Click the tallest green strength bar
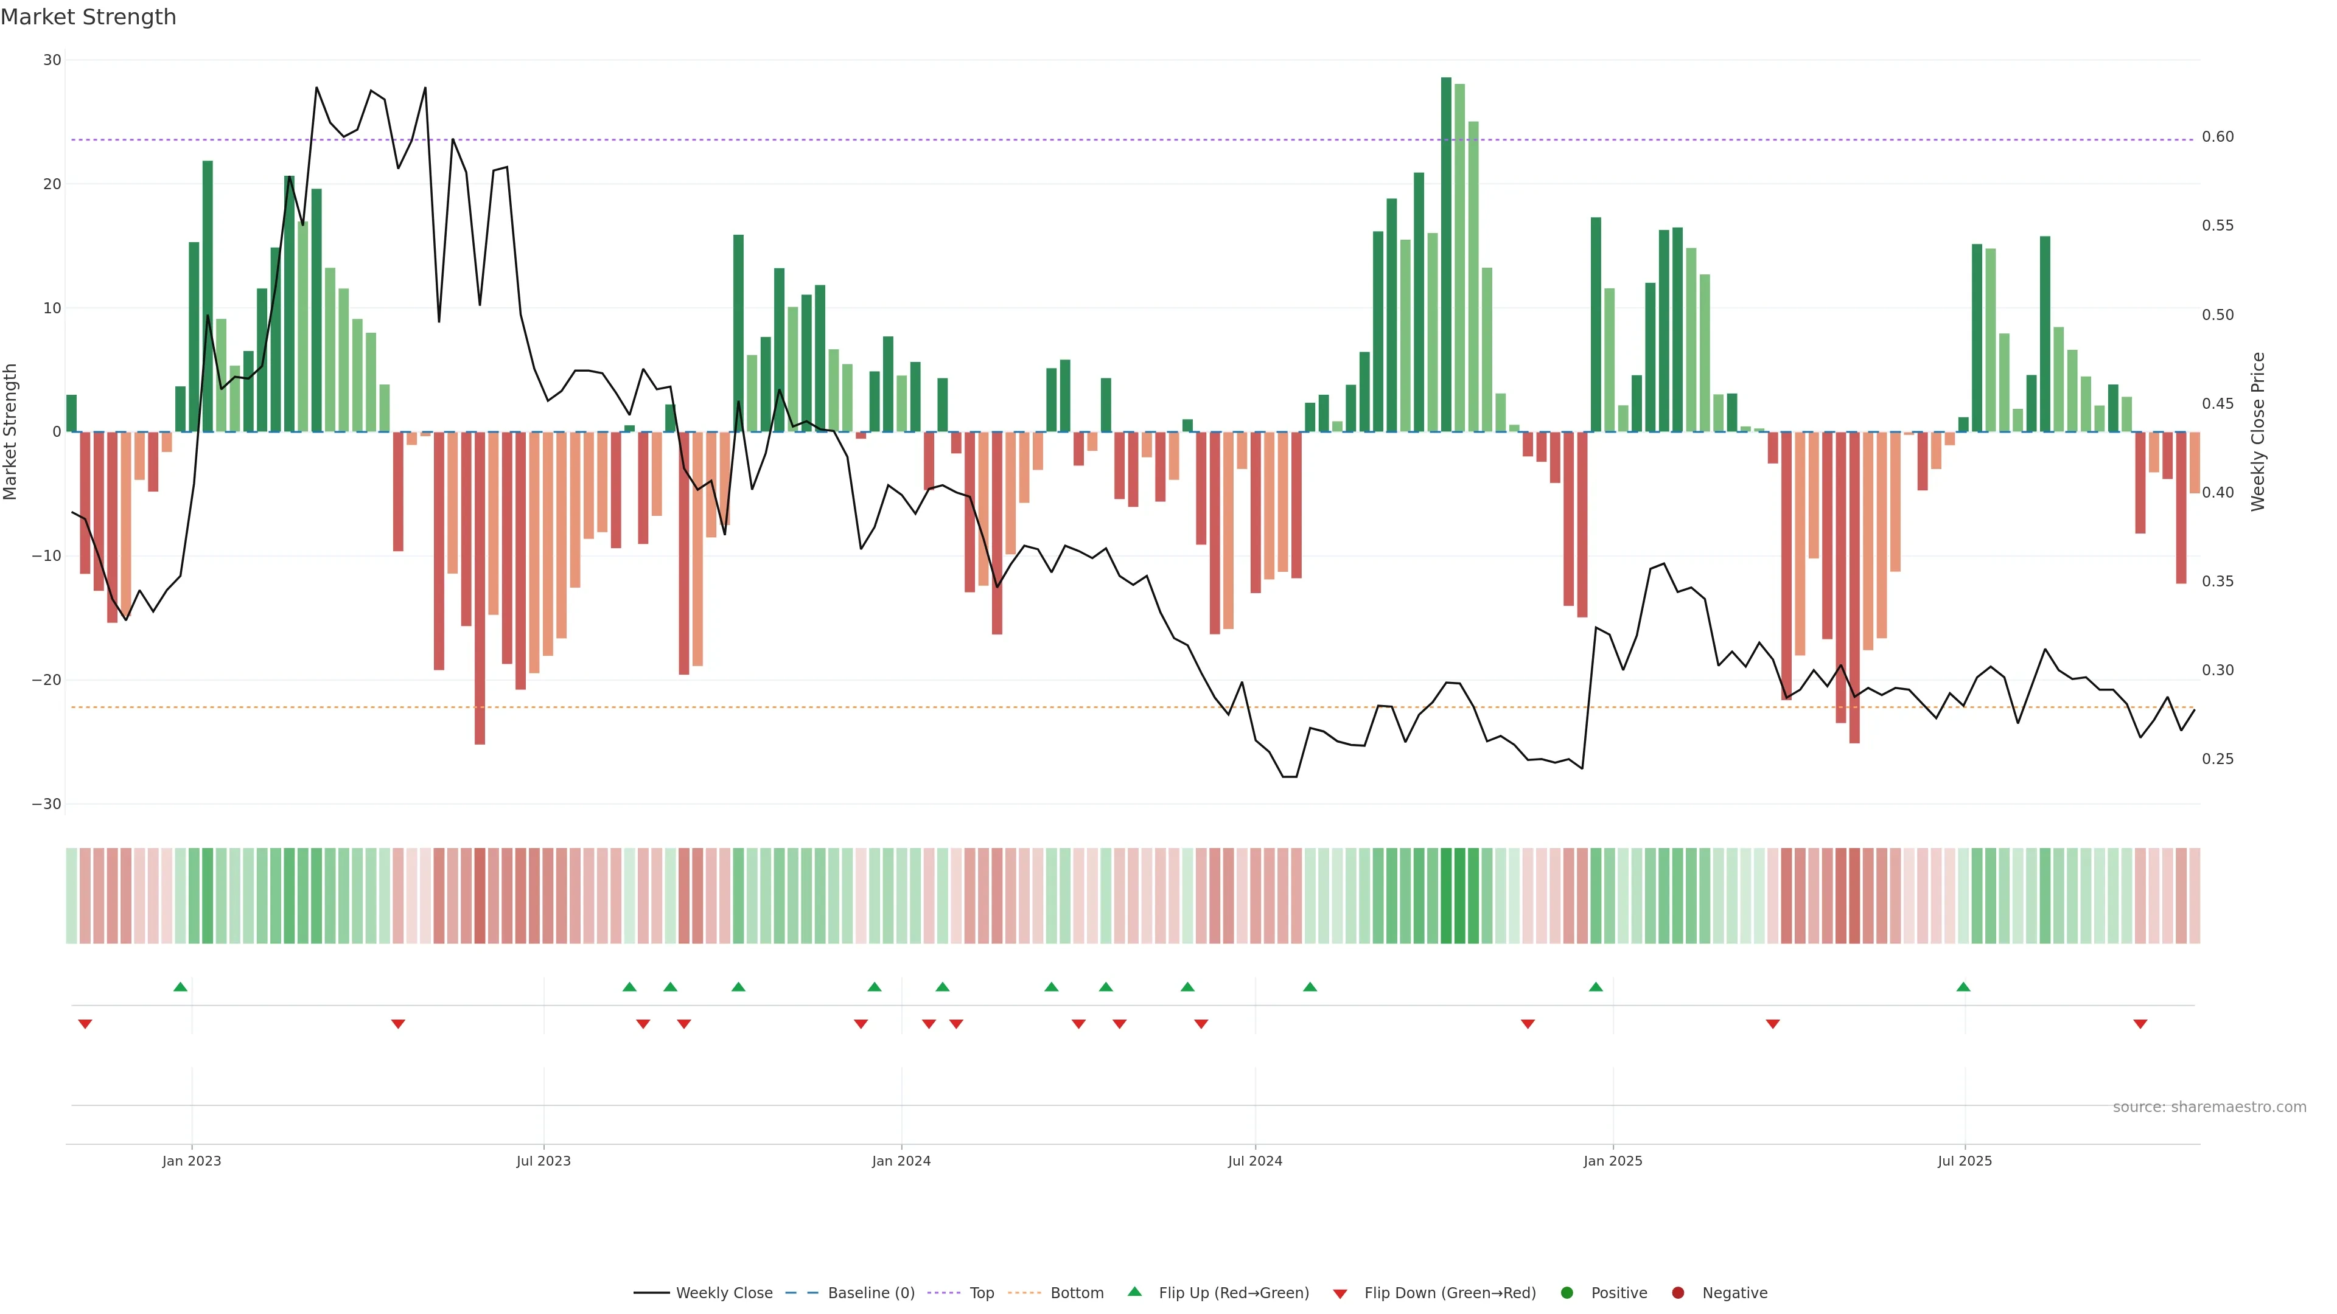2337x1314 pixels. tap(1446, 254)
